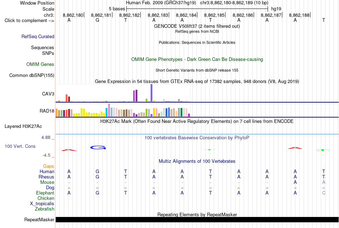This screenshot has height=228, width=339.
Task: Open the H3K27Ac Mark track title
Action: [197, 121]
